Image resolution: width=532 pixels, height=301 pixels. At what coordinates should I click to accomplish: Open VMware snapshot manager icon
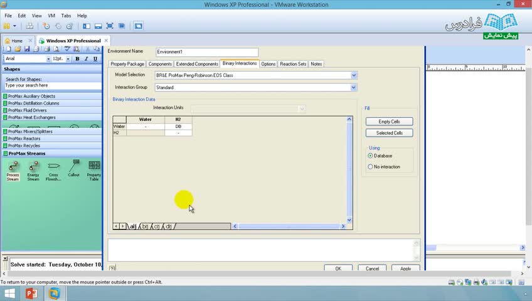tap(70, 26)
